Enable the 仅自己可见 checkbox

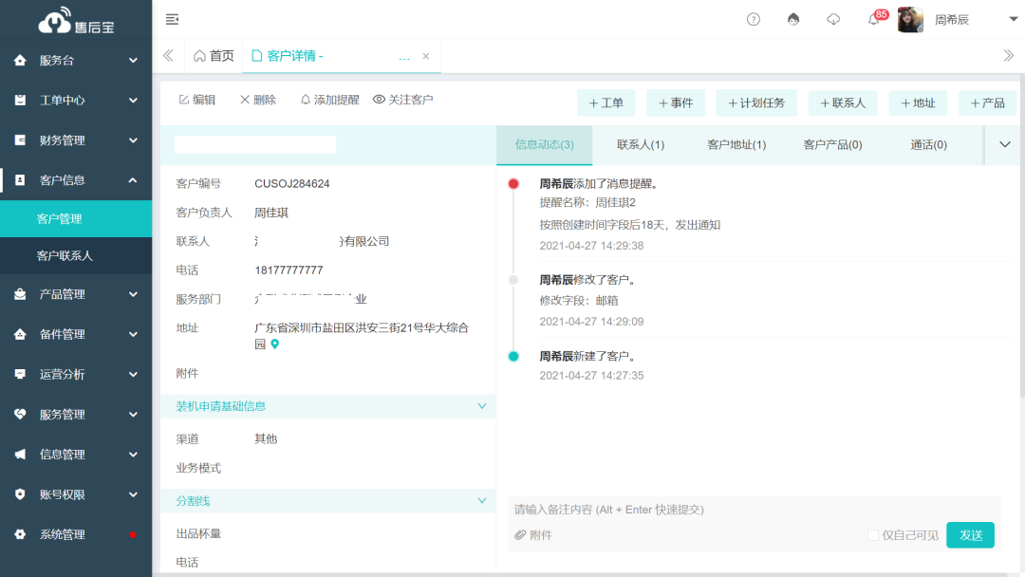point(873,534)
